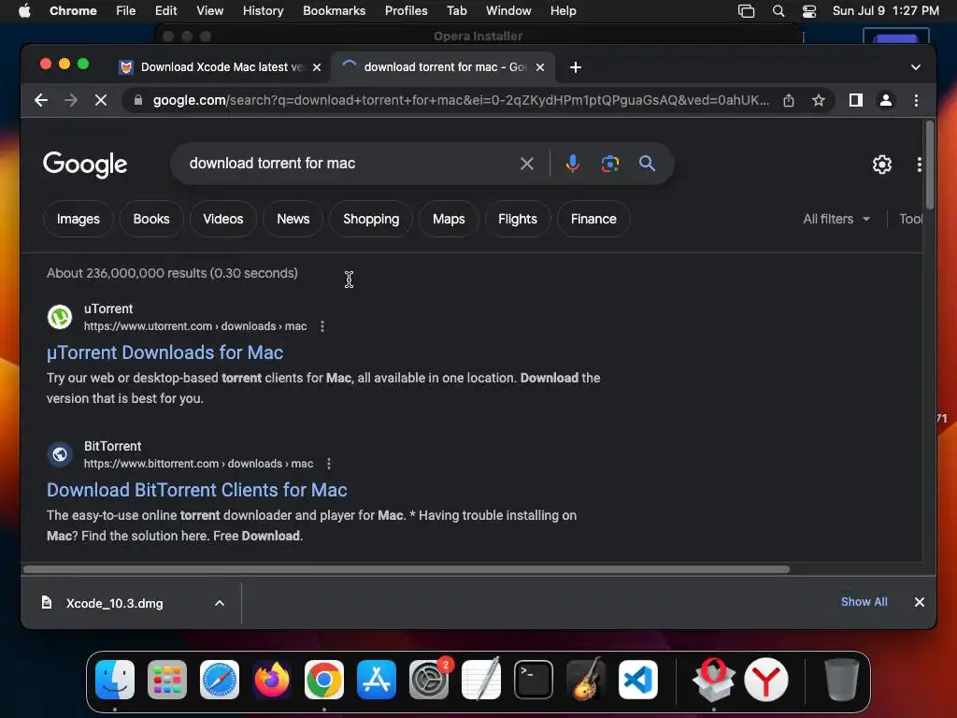Image resolution: width=957 pixels, height=718 pixels.
Task: Launch Finder from the Dock
Action: (x=115, y=680)
